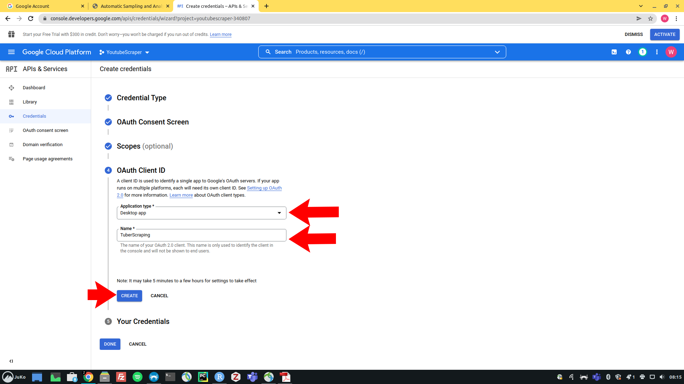Expand the Credential Type step

coord(141,98)
